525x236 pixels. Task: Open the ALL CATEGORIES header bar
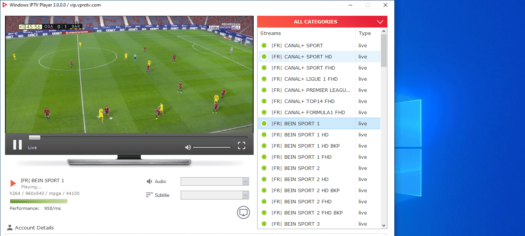[322, 22]
